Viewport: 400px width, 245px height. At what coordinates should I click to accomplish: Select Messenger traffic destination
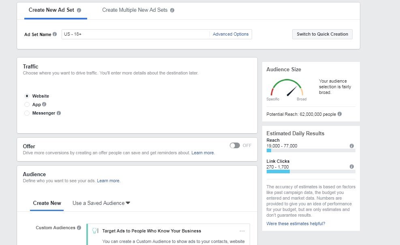pos(27,113)
